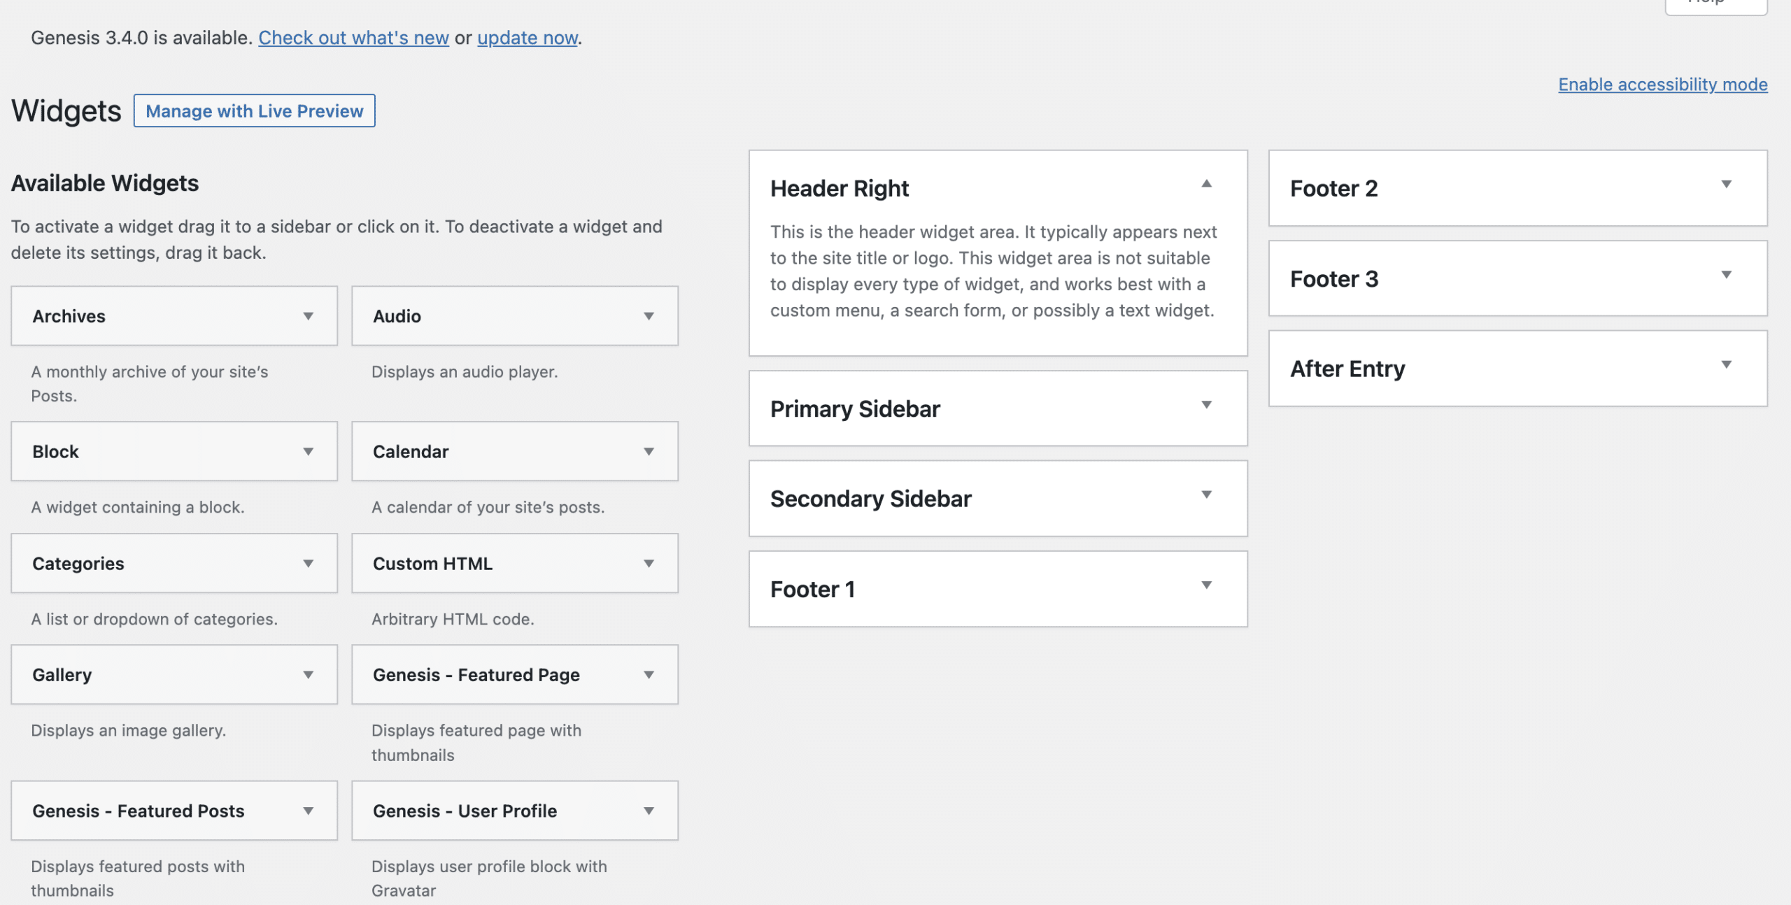Open the Footer 3 widget area
The image size is (1791, 905).
point(1727,274)
